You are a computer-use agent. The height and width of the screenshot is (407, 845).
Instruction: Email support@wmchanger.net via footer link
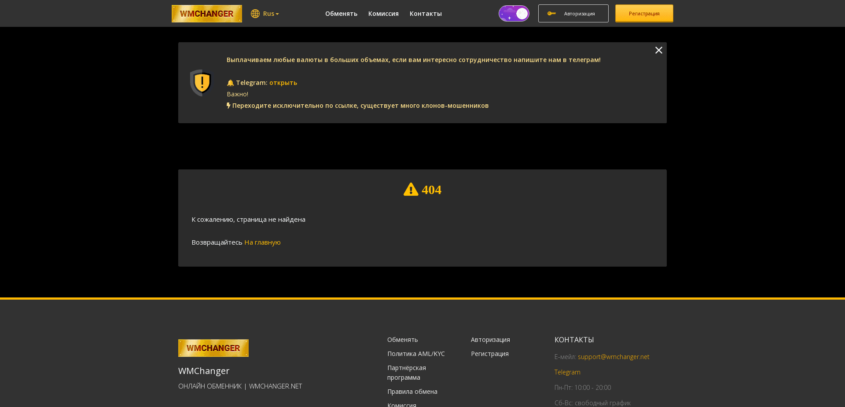point(613,356)
